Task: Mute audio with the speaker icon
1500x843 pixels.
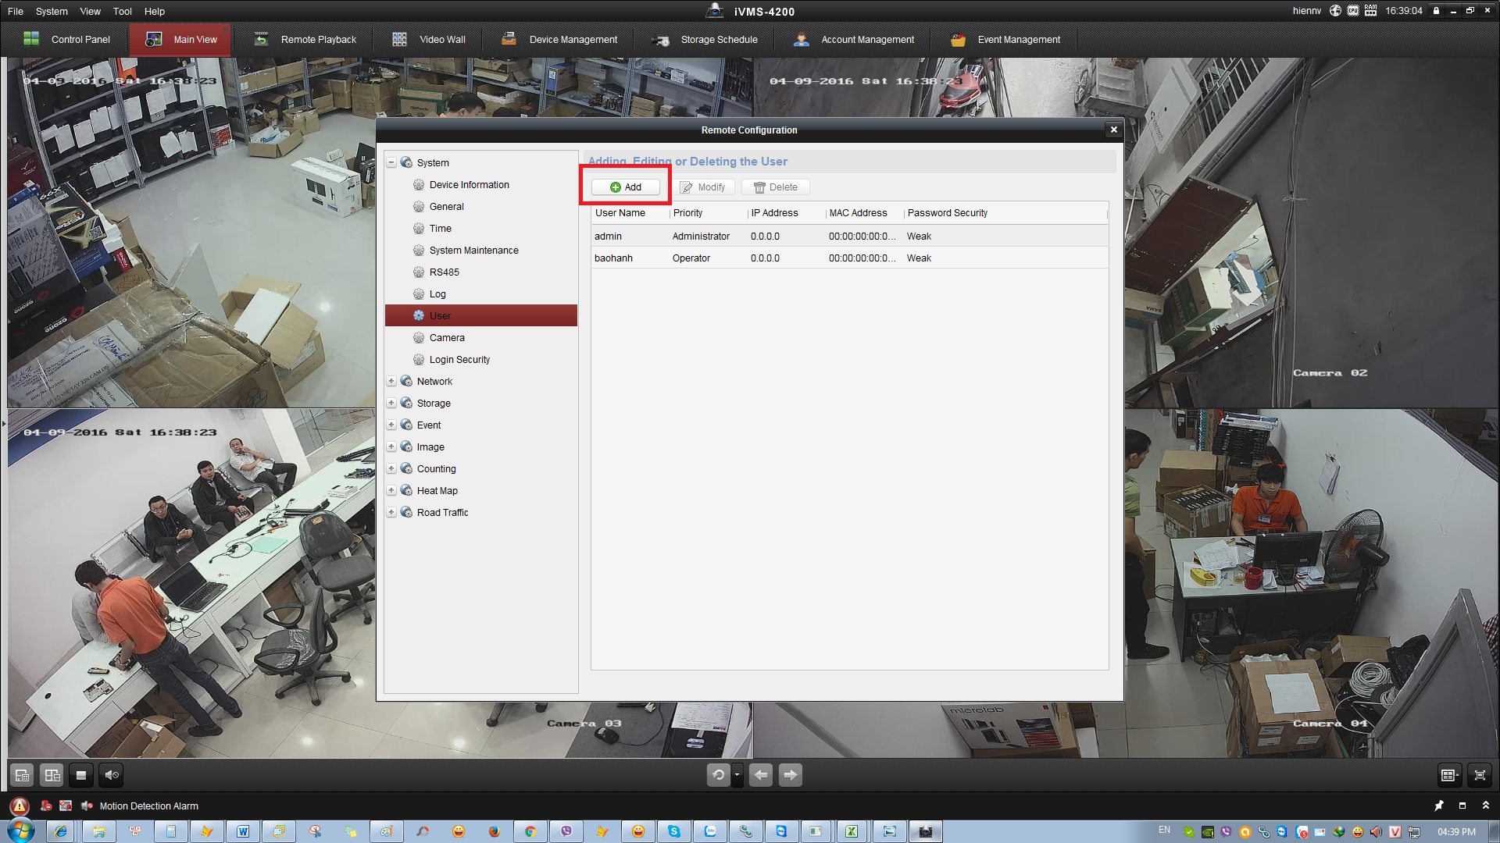Action: [x=112, y=775]
